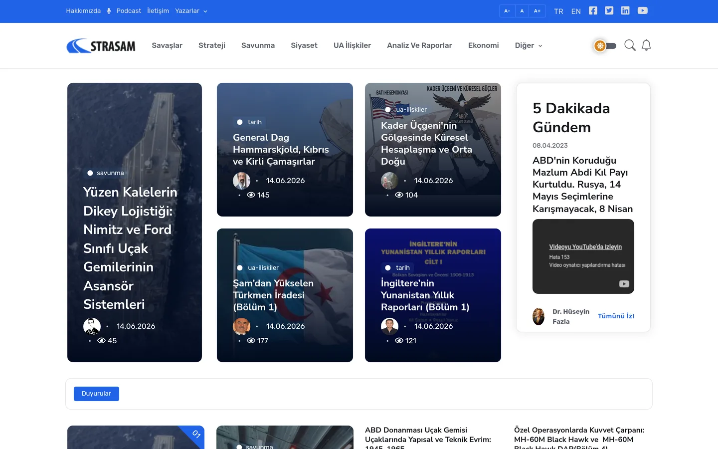Open article Şam'dan Yükselen Türkmen İradesi

click(x=273, y=295)
